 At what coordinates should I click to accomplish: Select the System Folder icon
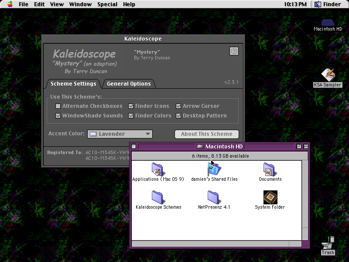270,197
